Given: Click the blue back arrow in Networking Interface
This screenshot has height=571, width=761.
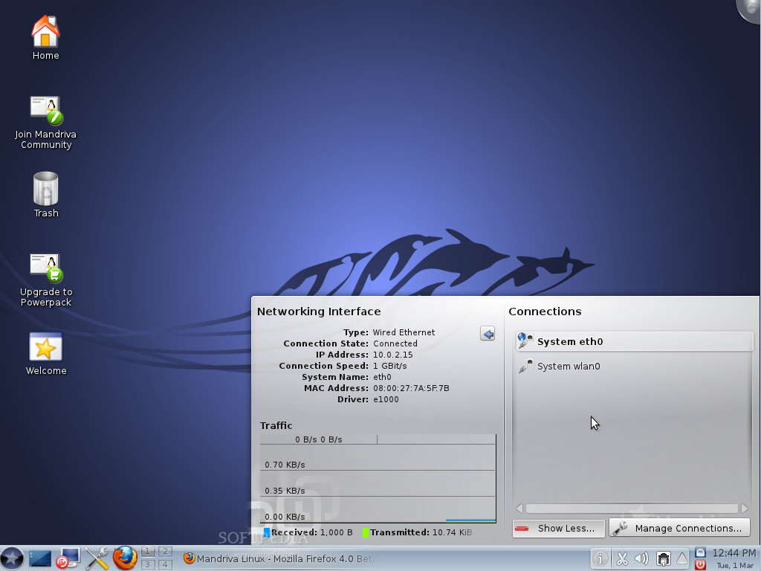Looking at the screenshot, I should tap(488, 334).
